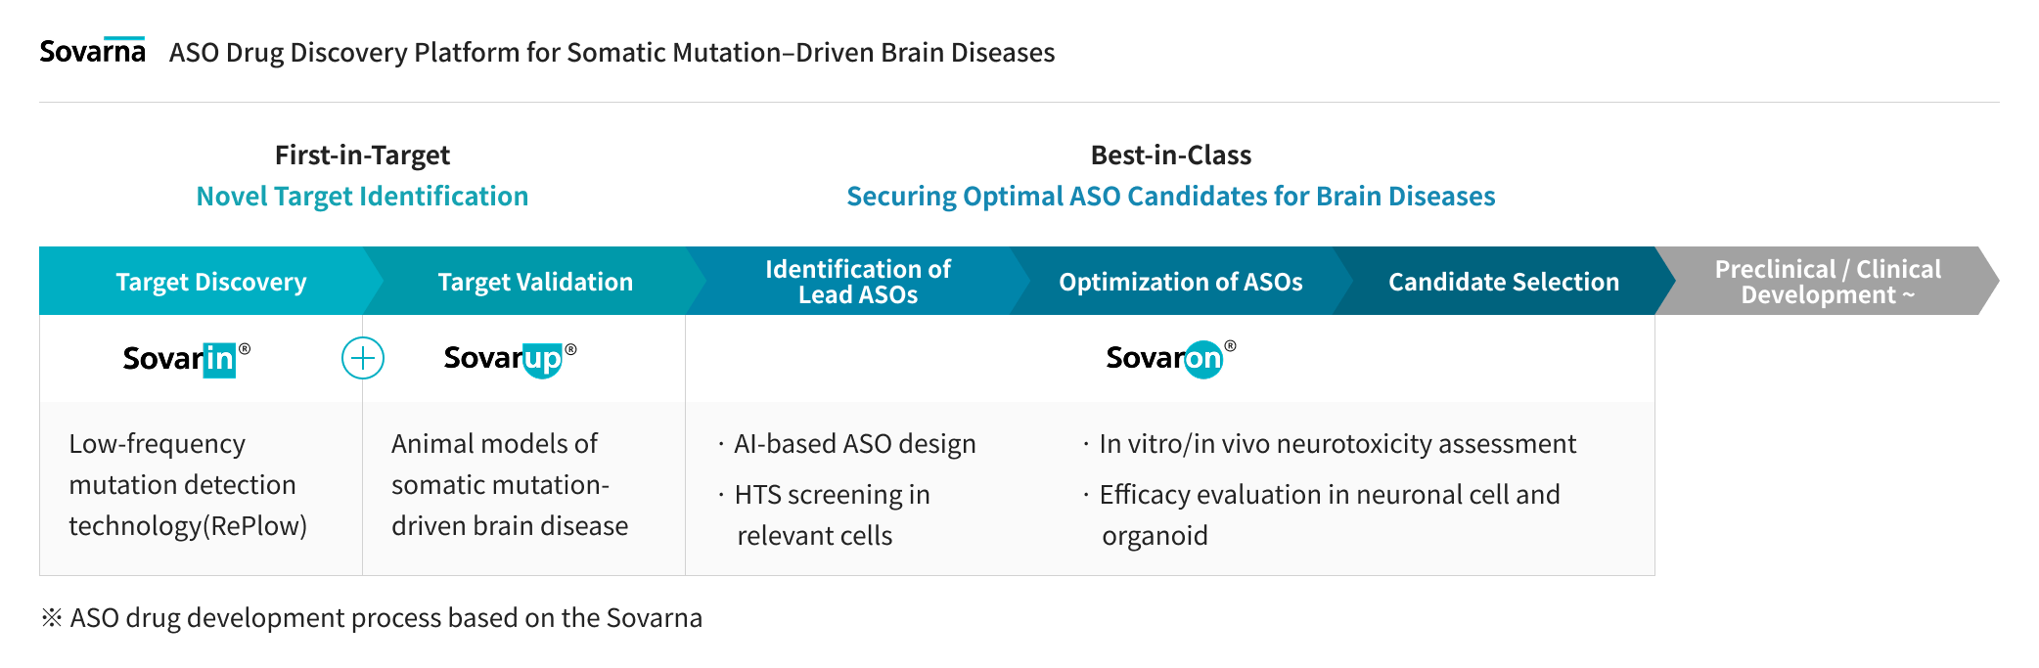Select the Identification of Lead ASOs stage
Image resolution: width=2039 pixels, height=668 pixels.
pyautogui.click(x=857, y=282)
